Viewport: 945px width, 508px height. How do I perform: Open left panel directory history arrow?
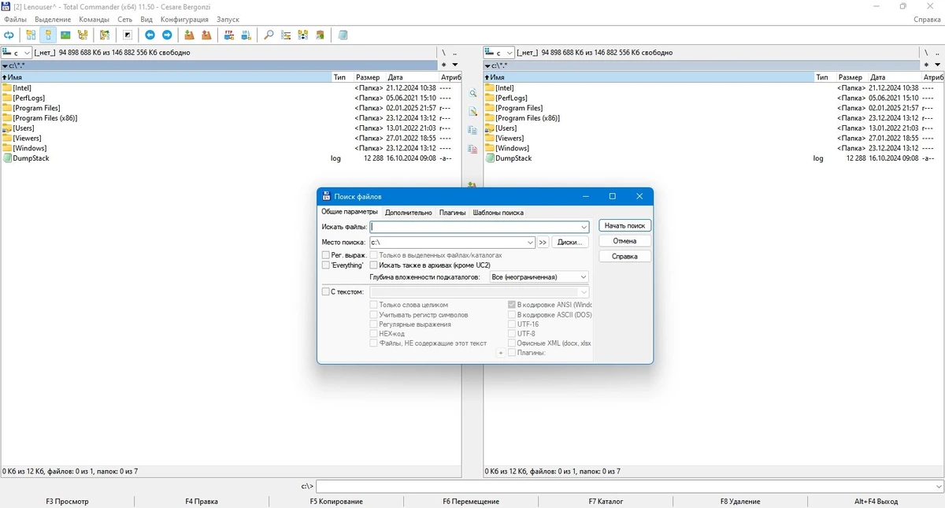point(455,65)
